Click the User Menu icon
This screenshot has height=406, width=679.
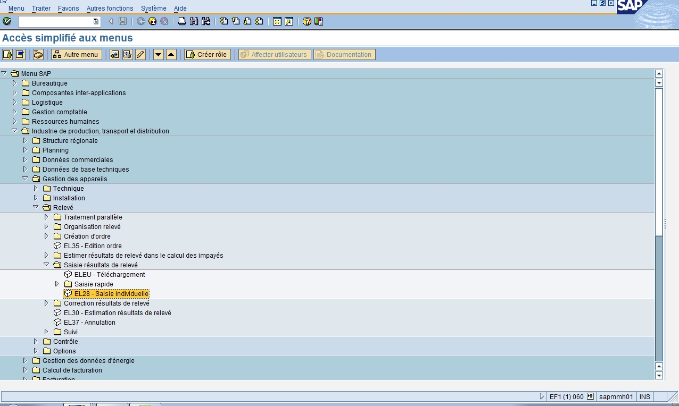pyautogui.click(x=8, y=55)
